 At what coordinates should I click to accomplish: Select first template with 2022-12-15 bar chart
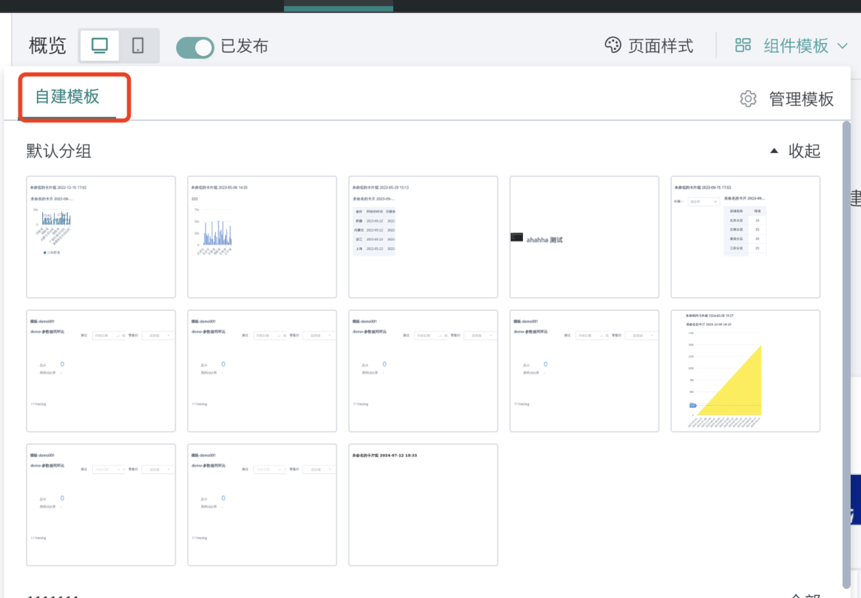coord(101,237)
